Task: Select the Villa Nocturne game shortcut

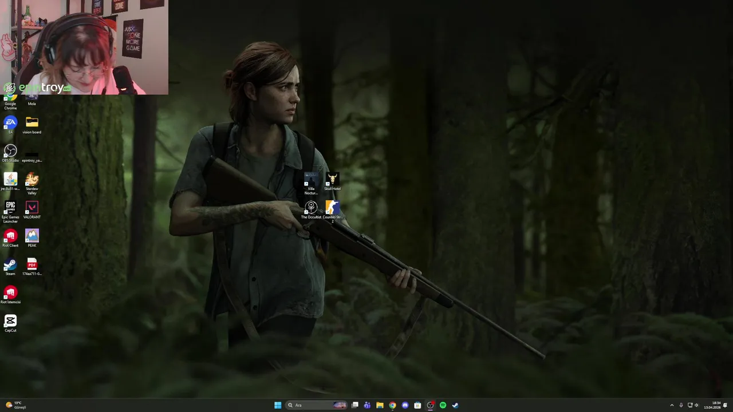Action: coord(311,184)
